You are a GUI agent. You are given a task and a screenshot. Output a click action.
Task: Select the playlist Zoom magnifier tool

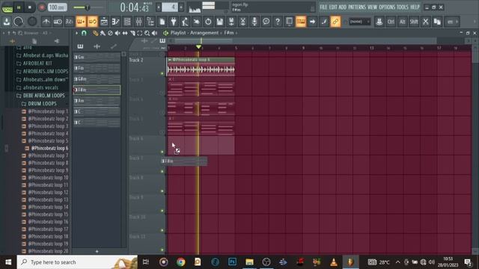147,33
